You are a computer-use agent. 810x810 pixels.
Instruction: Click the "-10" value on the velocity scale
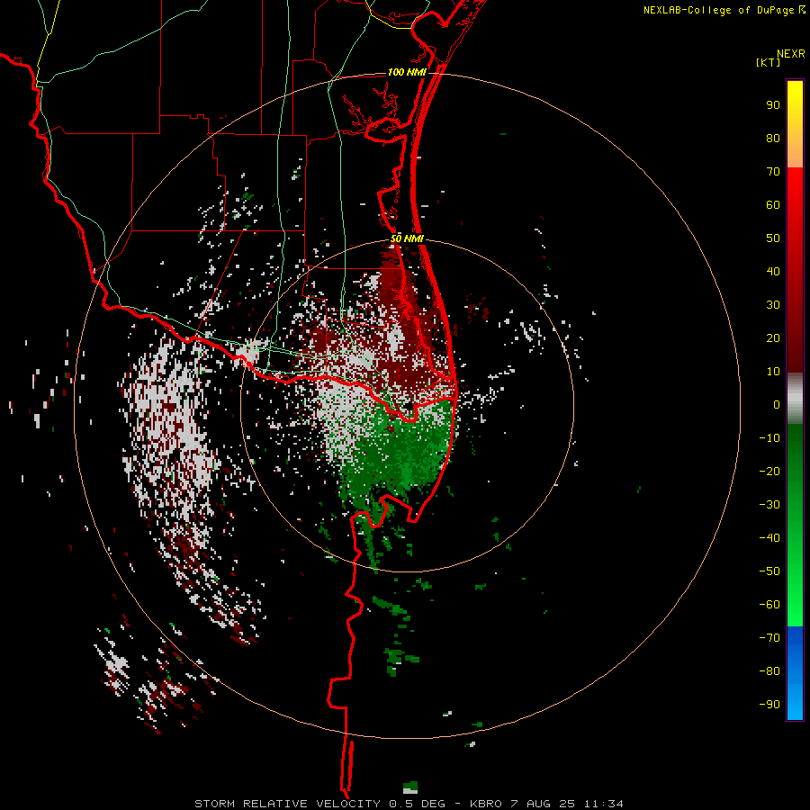pyautogui.click(x=769, y=438)
